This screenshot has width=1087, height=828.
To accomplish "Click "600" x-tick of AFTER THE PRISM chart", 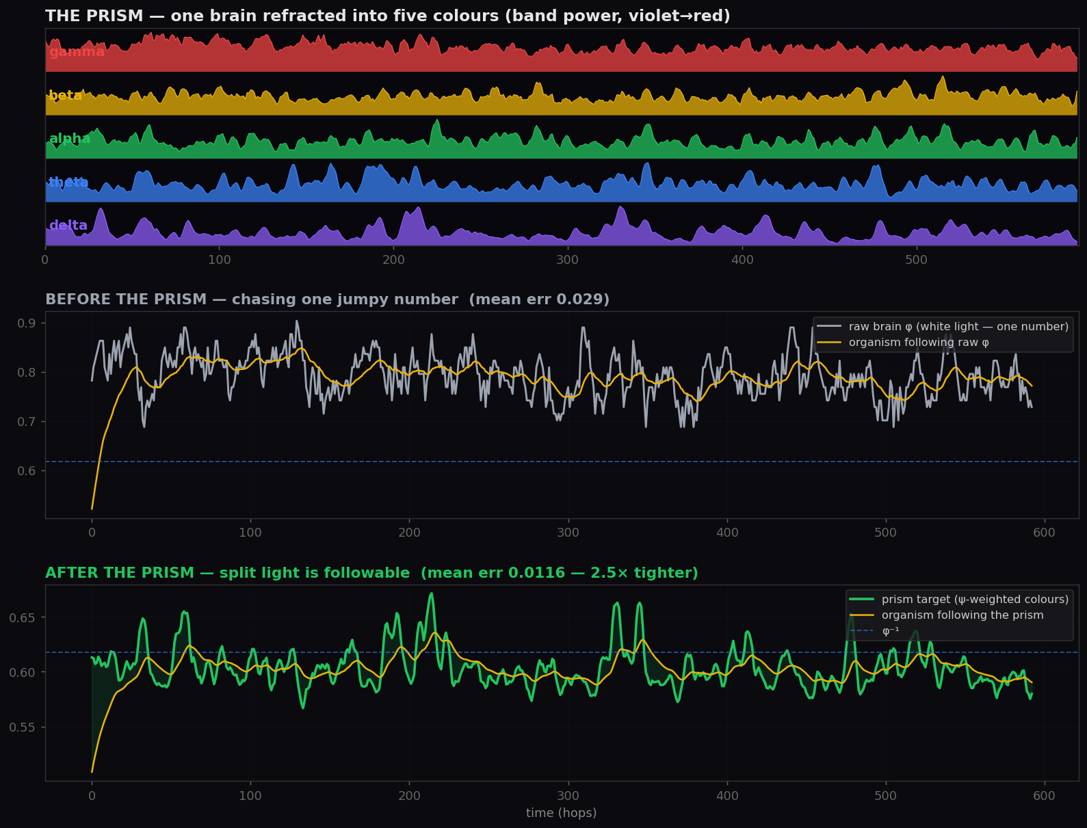I will click(1045, 795).
